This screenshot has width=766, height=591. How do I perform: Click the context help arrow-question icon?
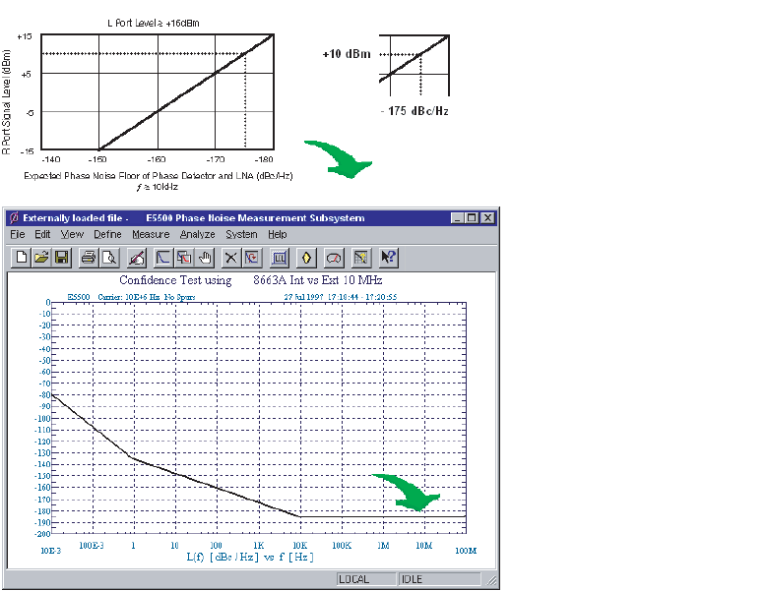[x=388, y=258]
